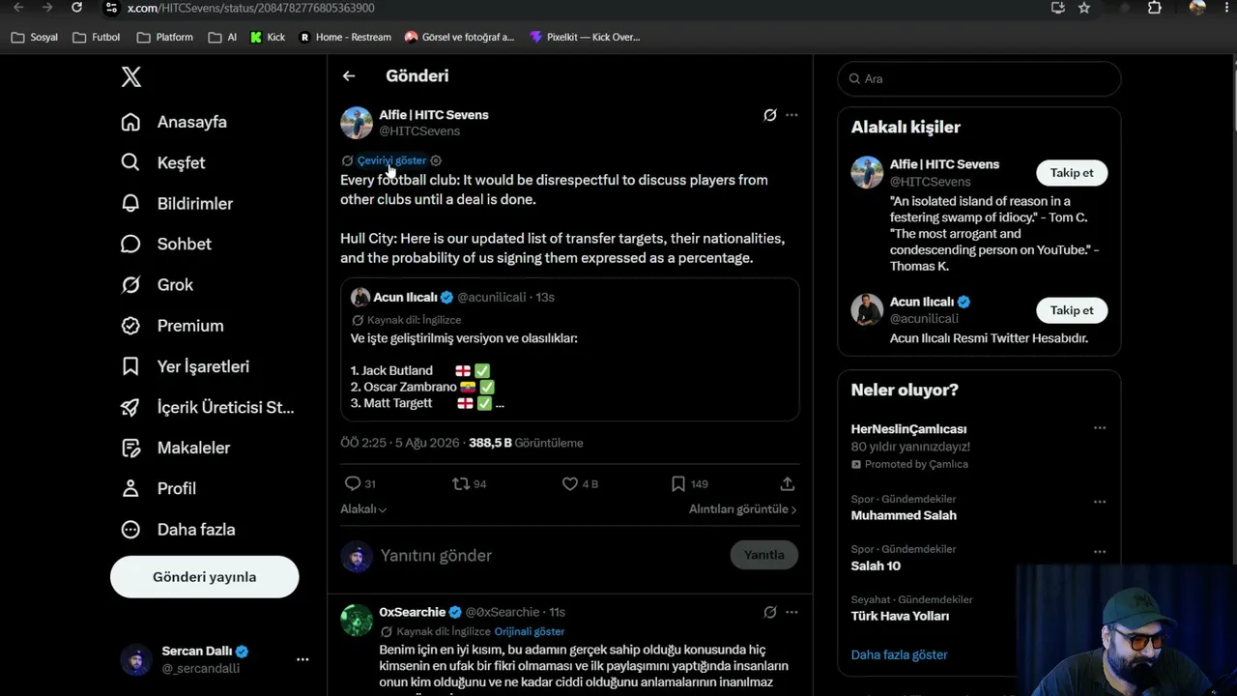Follow Acun Ilıcalı with Takip et
This screenshot has height=696, width=1237.
tap(1072, 310)
